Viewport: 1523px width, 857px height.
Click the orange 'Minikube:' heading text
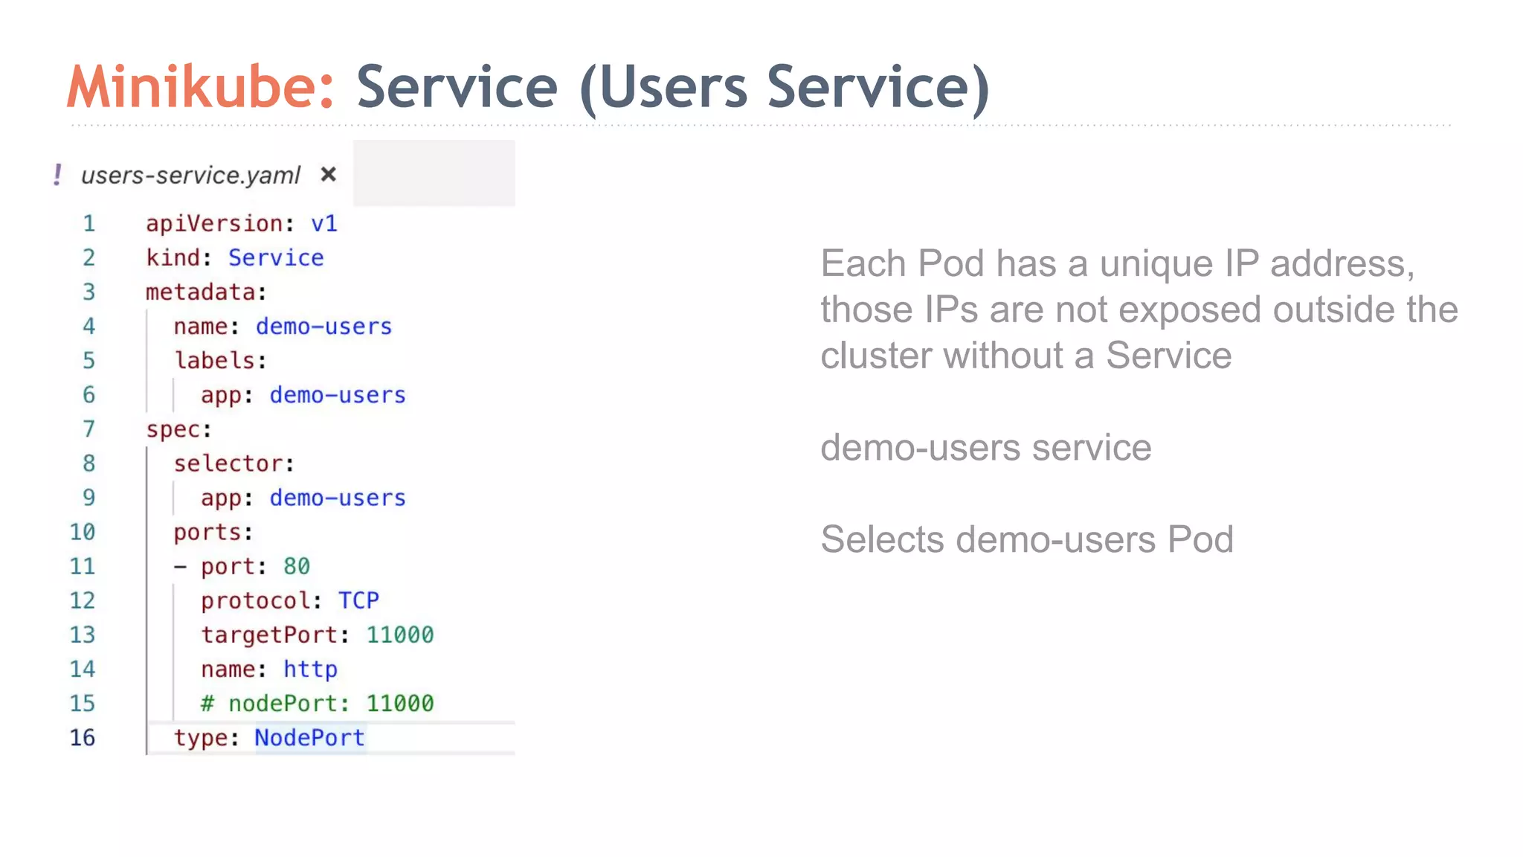201,88
